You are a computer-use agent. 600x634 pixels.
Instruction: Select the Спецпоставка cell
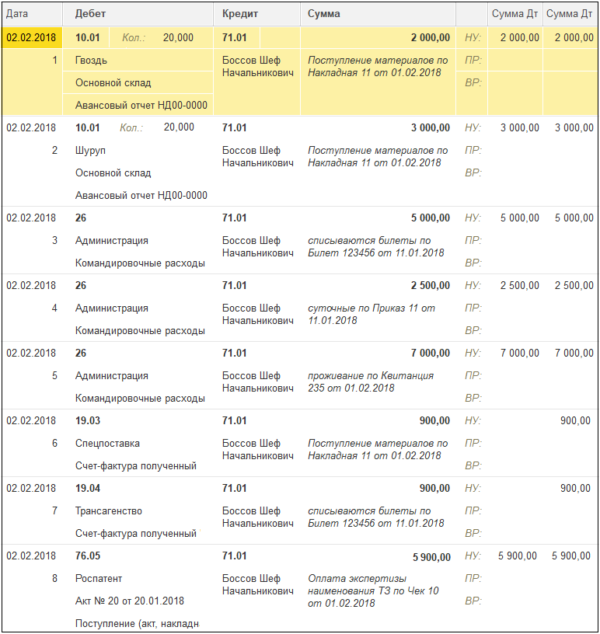click(107, 443)
